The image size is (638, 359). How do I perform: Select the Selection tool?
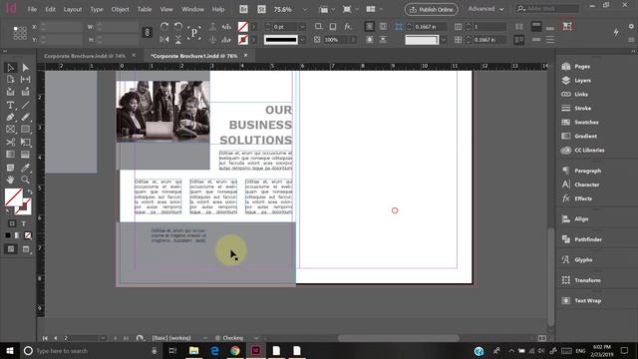(11, 68)
